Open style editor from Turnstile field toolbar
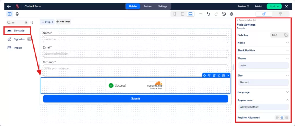 pos(209,75)
